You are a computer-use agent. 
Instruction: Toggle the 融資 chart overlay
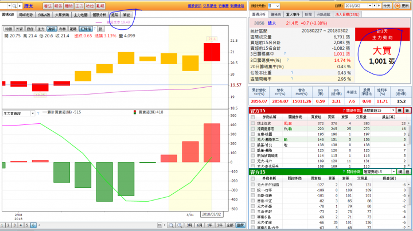click(x=52, y=29)
